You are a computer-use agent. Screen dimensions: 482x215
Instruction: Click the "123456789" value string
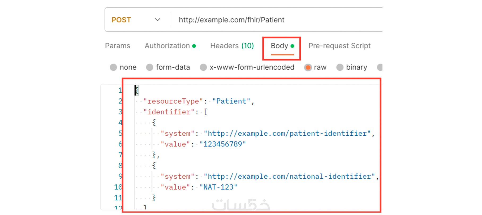click(x=223, y=144)
